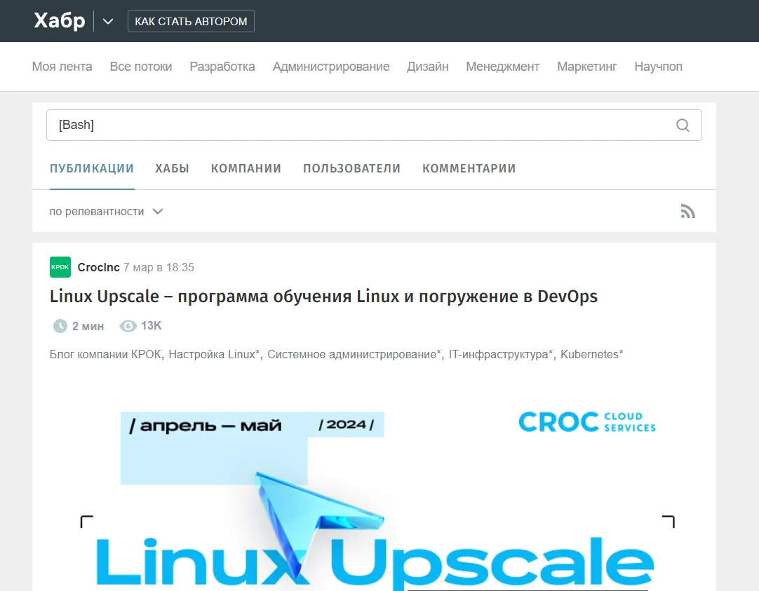Viewport: 759px width, 591px height.
Task: Click the search field containing [Bash]
Action: 358,125
